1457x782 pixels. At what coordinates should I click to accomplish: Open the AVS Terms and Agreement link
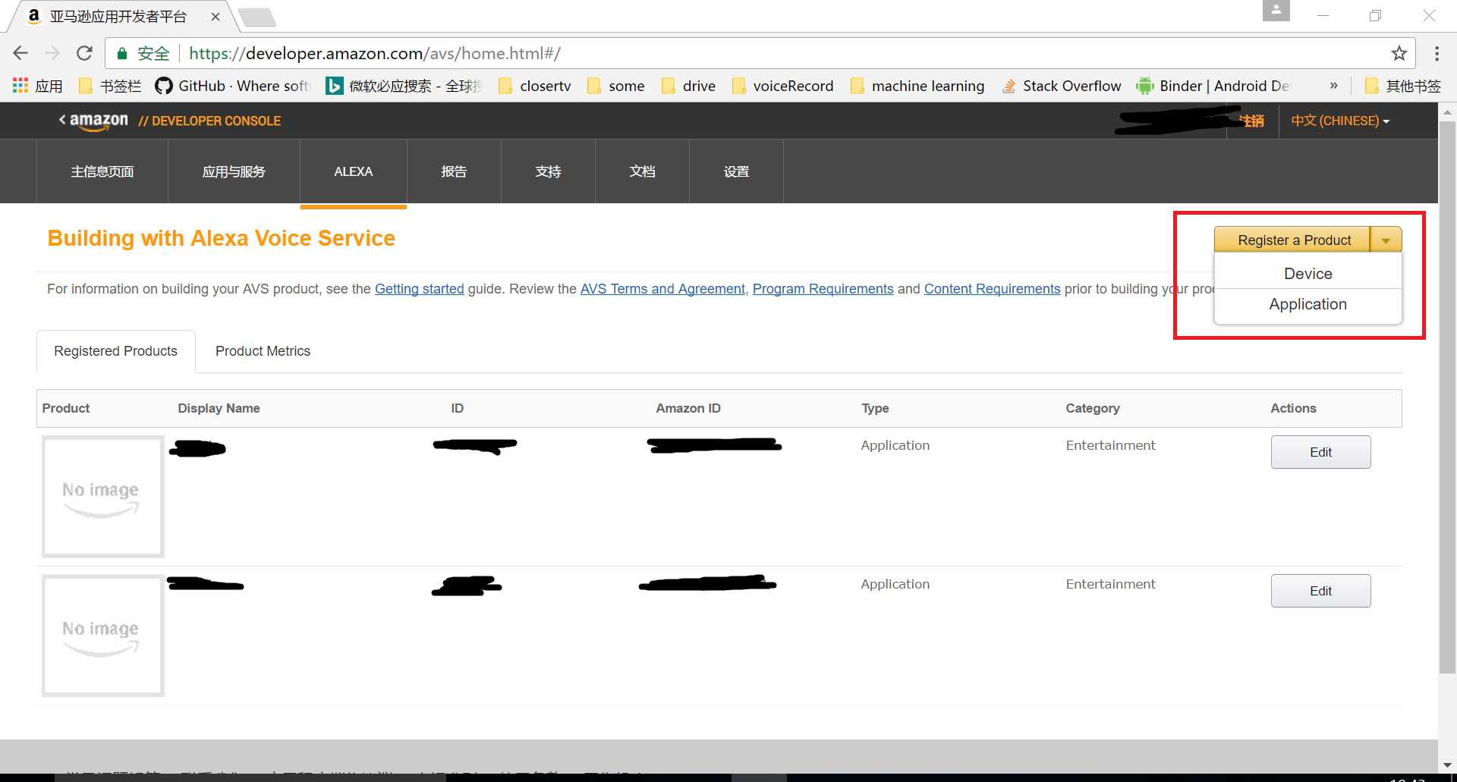[x=662, y=289]
